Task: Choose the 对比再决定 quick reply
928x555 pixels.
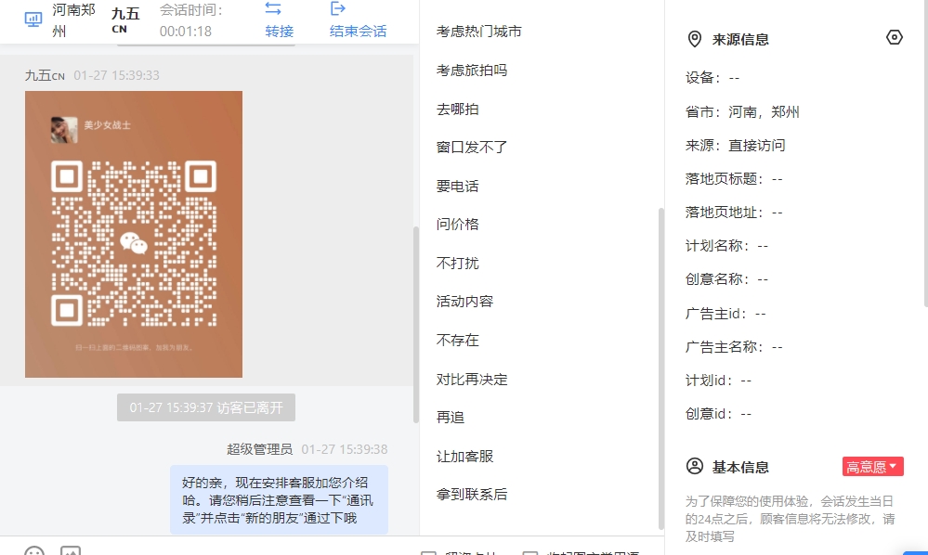Action: (472, 380)
